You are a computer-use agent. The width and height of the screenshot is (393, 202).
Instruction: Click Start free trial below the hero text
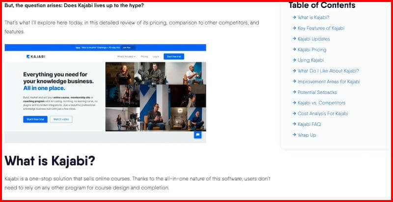click(x=35, y=119)
